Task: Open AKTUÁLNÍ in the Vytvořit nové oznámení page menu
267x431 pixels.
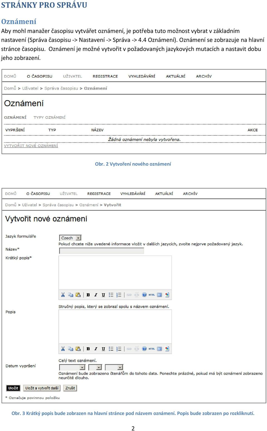Action: tap(164, 194)
